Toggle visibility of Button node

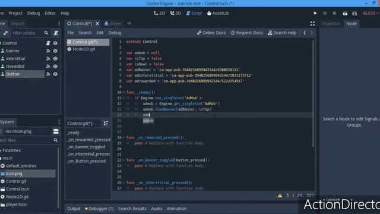55,74
